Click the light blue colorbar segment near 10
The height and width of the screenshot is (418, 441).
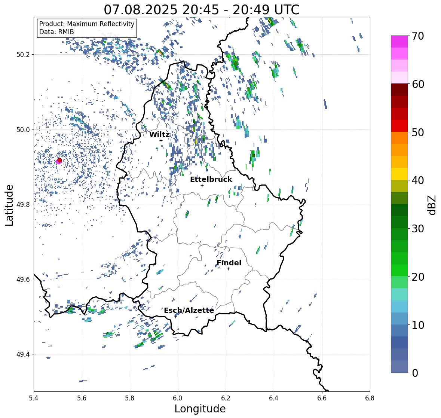click(399, 318)
